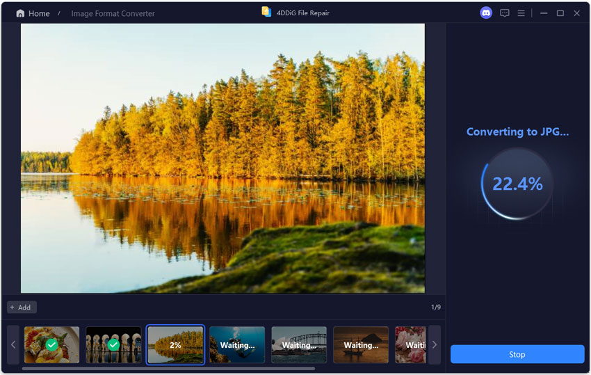Screen dimensions: 591x375
Task: Click the thumbnail strip horizontal scrollbar
Action: 168,369
